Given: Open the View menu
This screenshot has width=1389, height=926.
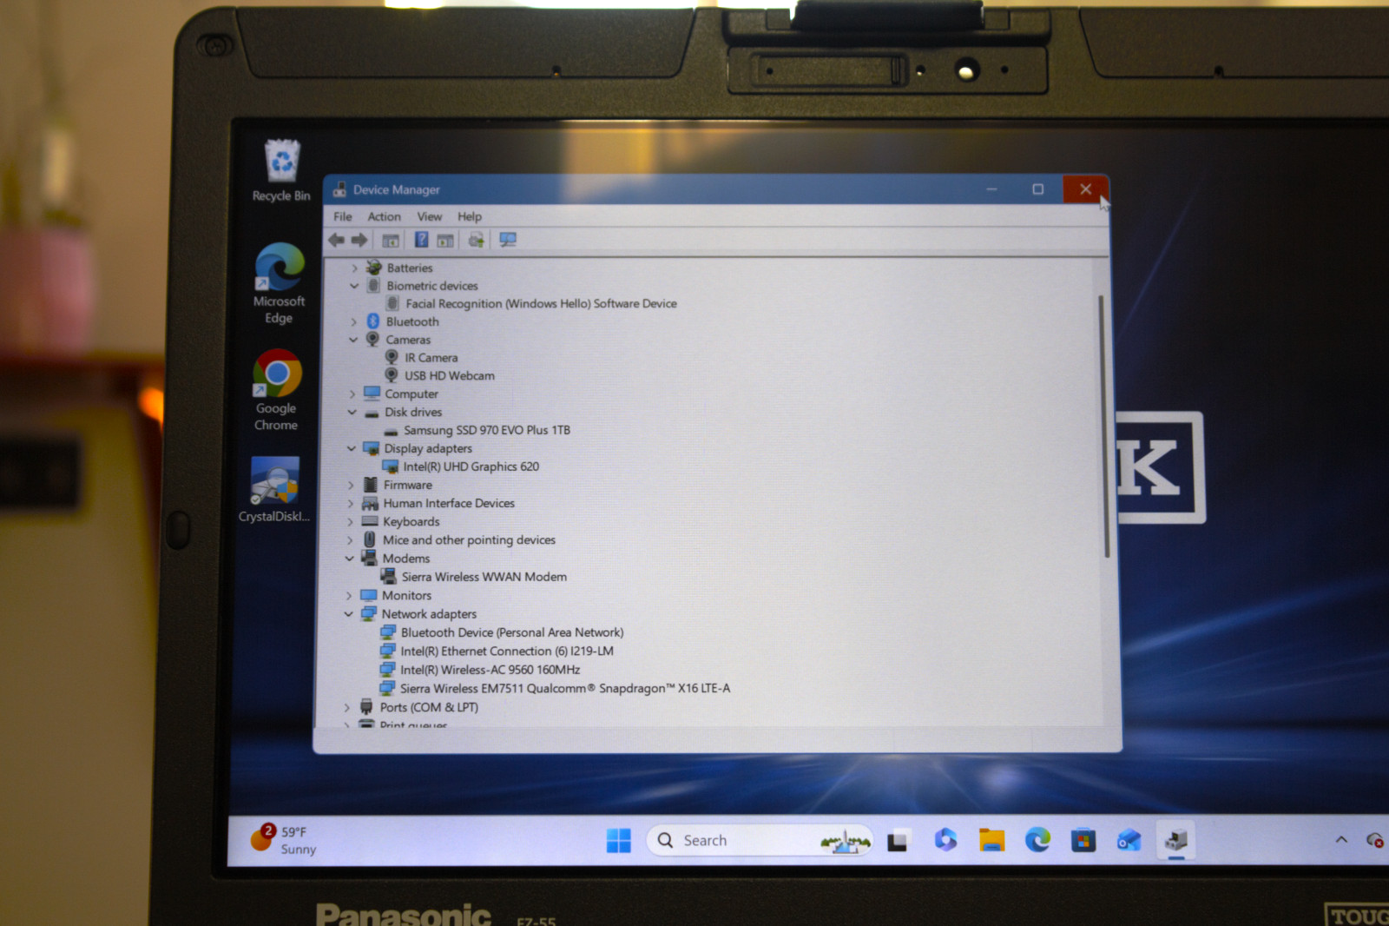Looking at the screenshot, I should 430,217.
